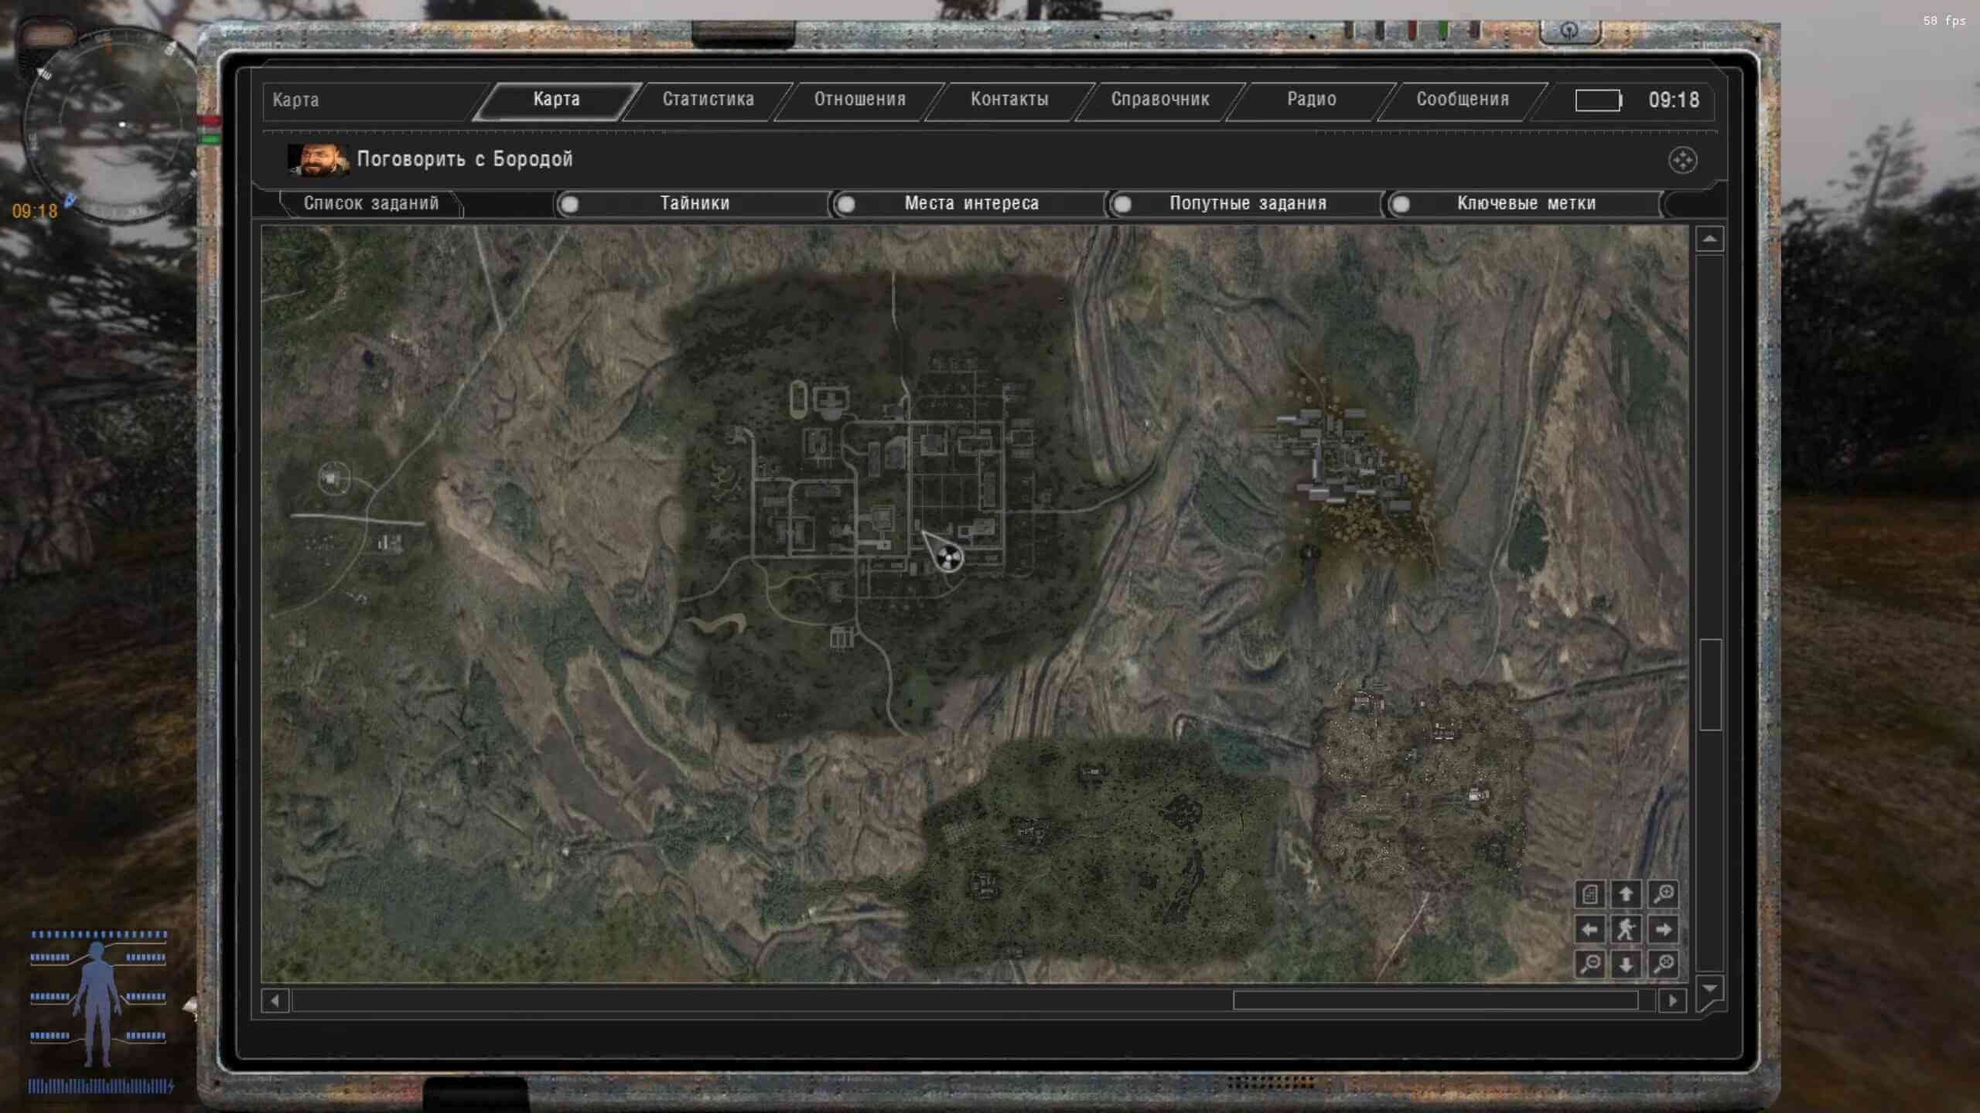Open the Контакты tab
This screenshot has height=1113, width=1980.
point(1009,100)
